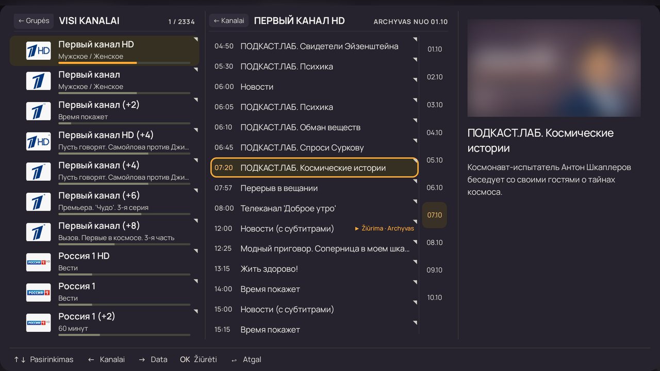The image size is (660, 371).
Task: Play Время покажет at 14:00
Action: [315, 289]
